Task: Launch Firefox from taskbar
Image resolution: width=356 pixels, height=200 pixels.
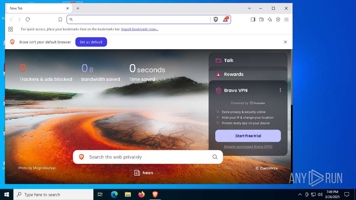Action: (x=141, y=194)
